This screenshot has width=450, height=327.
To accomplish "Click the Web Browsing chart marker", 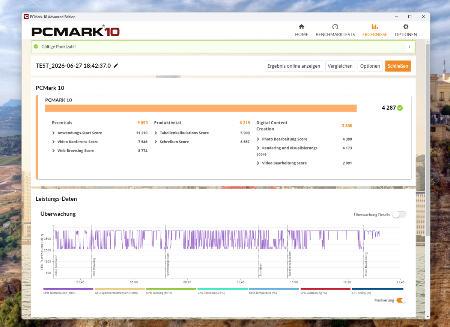I will coord(94,267).
